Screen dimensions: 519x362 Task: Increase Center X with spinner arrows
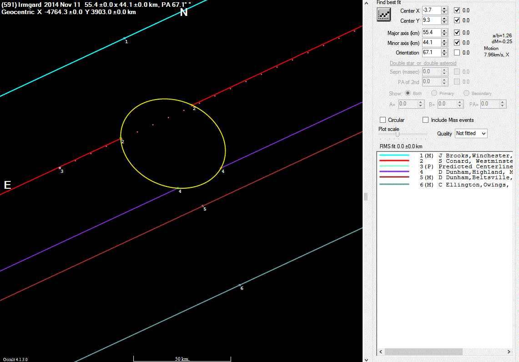pyautogui.click(x=444, y=8)
